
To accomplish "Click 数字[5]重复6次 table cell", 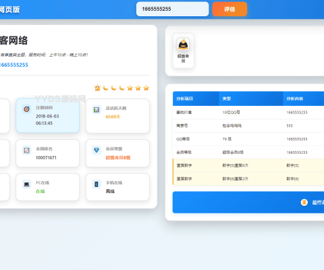I will tap(235, 165).
